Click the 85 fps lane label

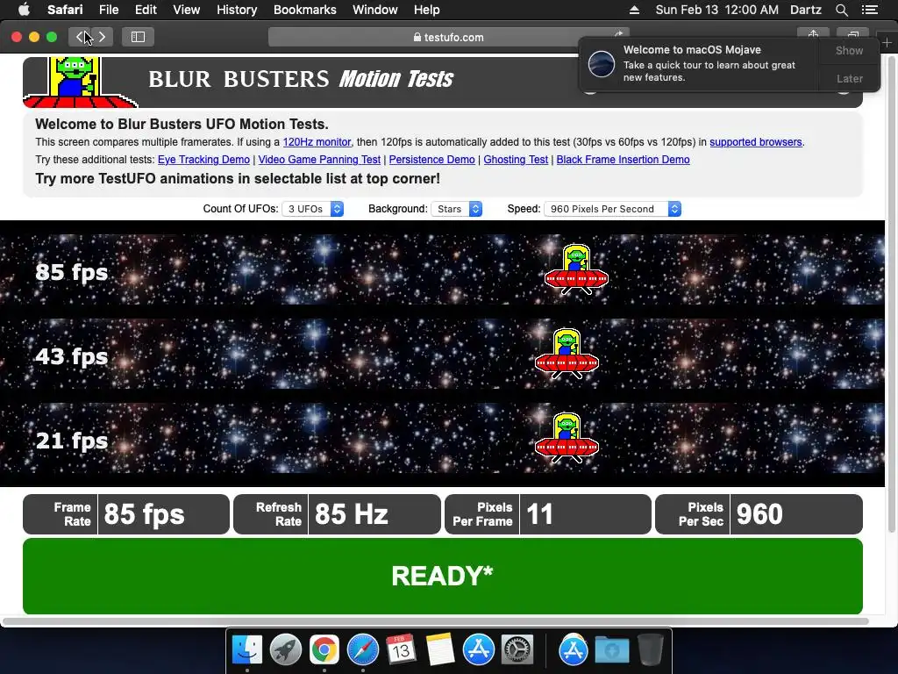click(72, 272)
